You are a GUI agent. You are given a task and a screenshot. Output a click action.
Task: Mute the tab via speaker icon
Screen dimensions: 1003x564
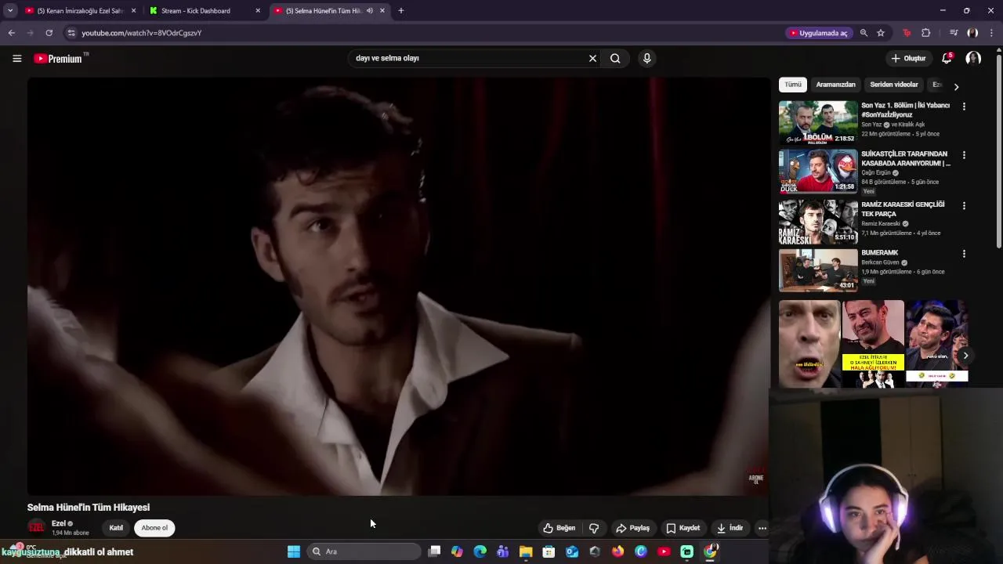370,11
